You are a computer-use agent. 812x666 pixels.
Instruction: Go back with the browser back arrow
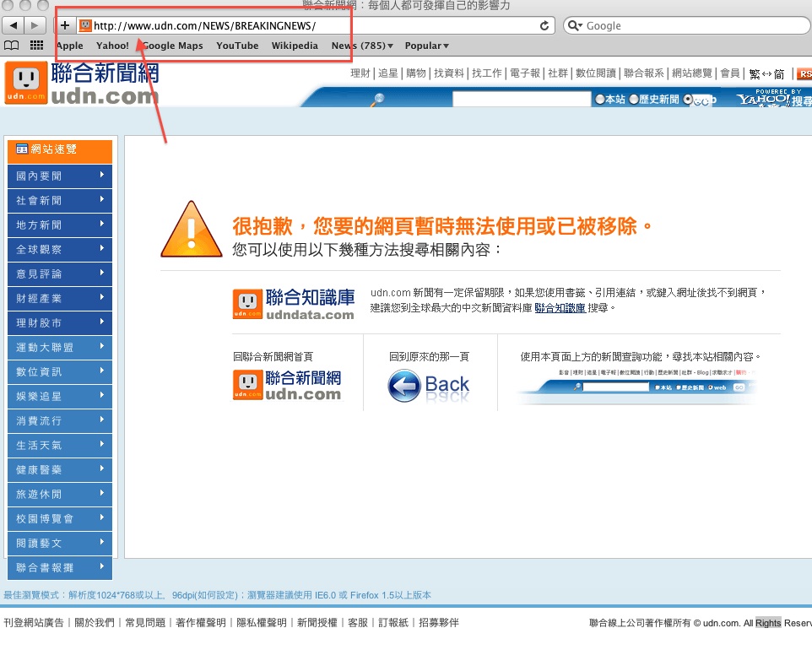coord(13,25)
